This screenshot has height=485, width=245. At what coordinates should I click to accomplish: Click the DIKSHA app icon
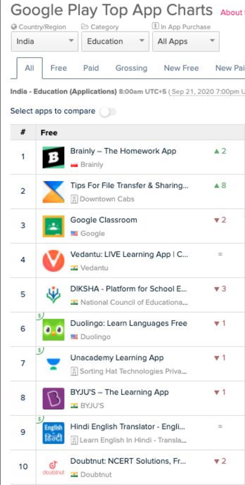point(53,295)
